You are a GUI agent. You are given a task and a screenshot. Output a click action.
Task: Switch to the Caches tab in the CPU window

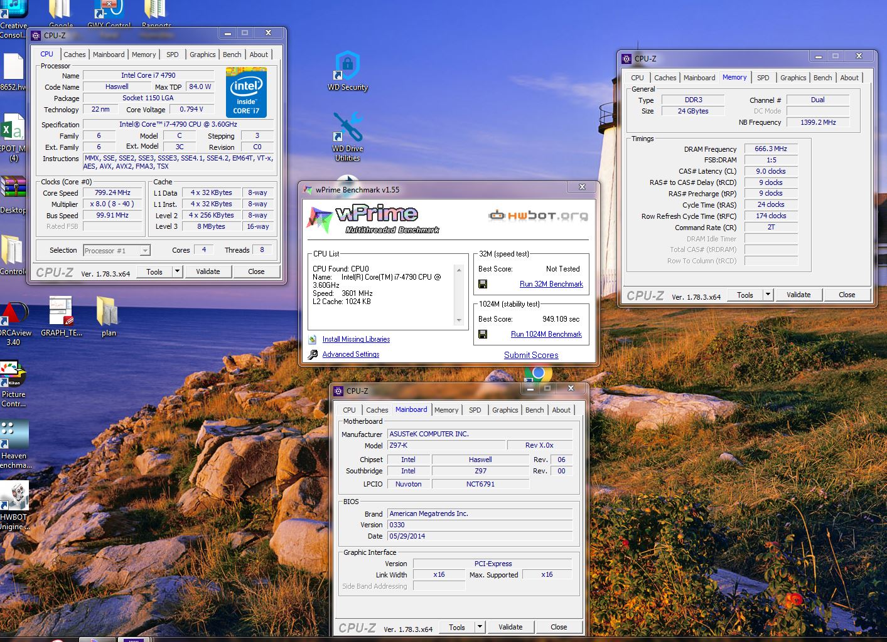click(74, 55)
